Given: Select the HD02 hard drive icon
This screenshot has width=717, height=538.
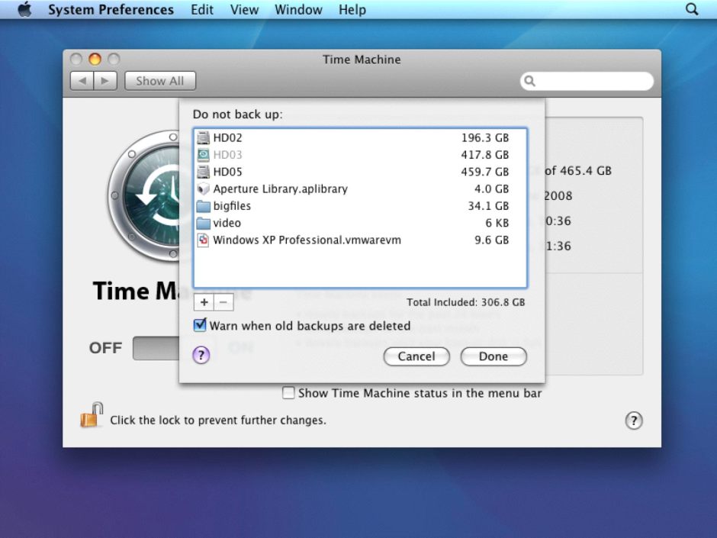Looking at the screenshot, I should pyautogui.click(x=202, y=137).
